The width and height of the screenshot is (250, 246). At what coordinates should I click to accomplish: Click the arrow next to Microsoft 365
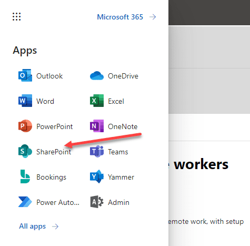(153, 17)
